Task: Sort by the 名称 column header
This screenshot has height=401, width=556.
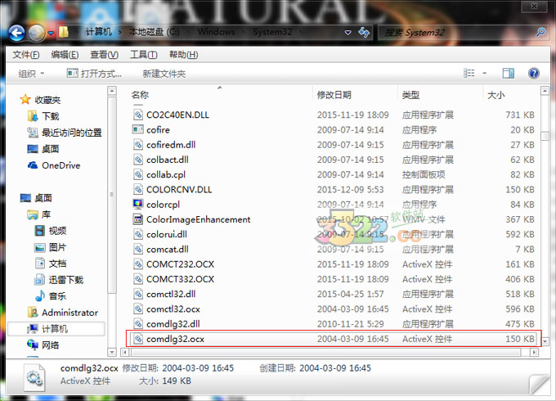Action: click(x=140, y=95)
